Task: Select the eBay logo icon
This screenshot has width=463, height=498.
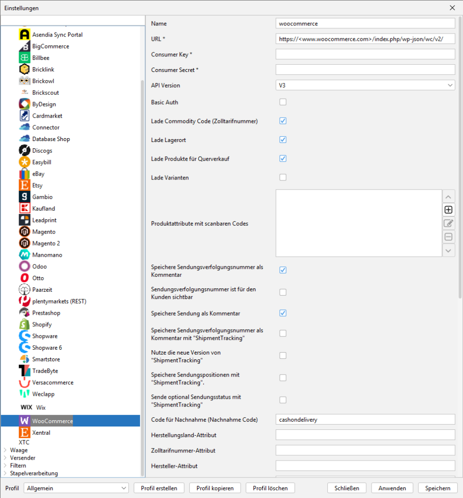Action: (x=25, y=174)
